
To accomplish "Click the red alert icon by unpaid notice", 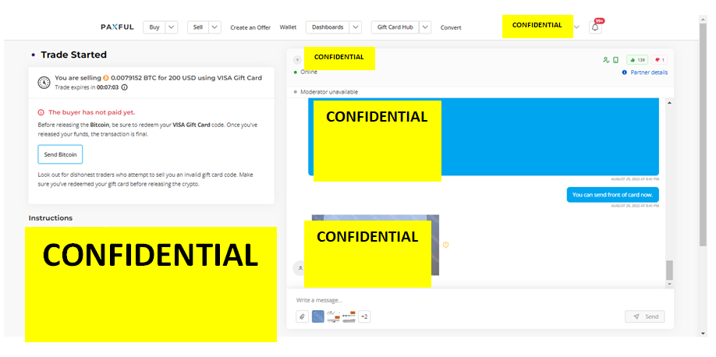I will [x=41, y=112].
